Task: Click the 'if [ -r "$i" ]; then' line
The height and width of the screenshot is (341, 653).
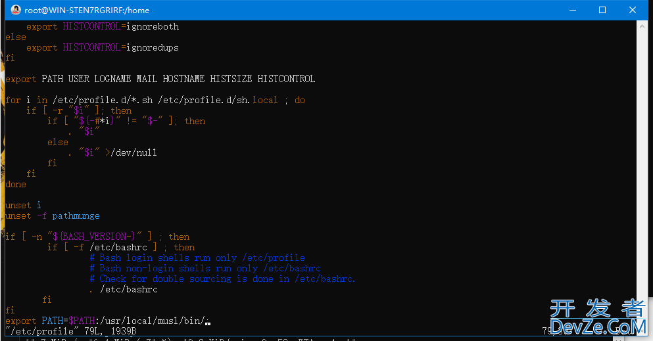Action: pyautogui.click(x=79, y=110)
